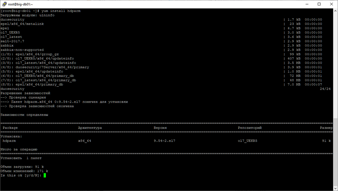Click the 'hdparm' package name in table
This screenshot has height=191, width=338.
click(9, 141)
